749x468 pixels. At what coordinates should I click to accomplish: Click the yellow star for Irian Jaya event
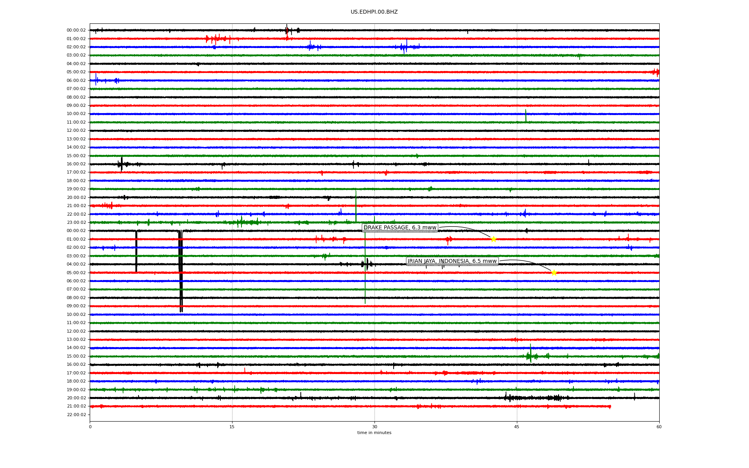(554, 273)
